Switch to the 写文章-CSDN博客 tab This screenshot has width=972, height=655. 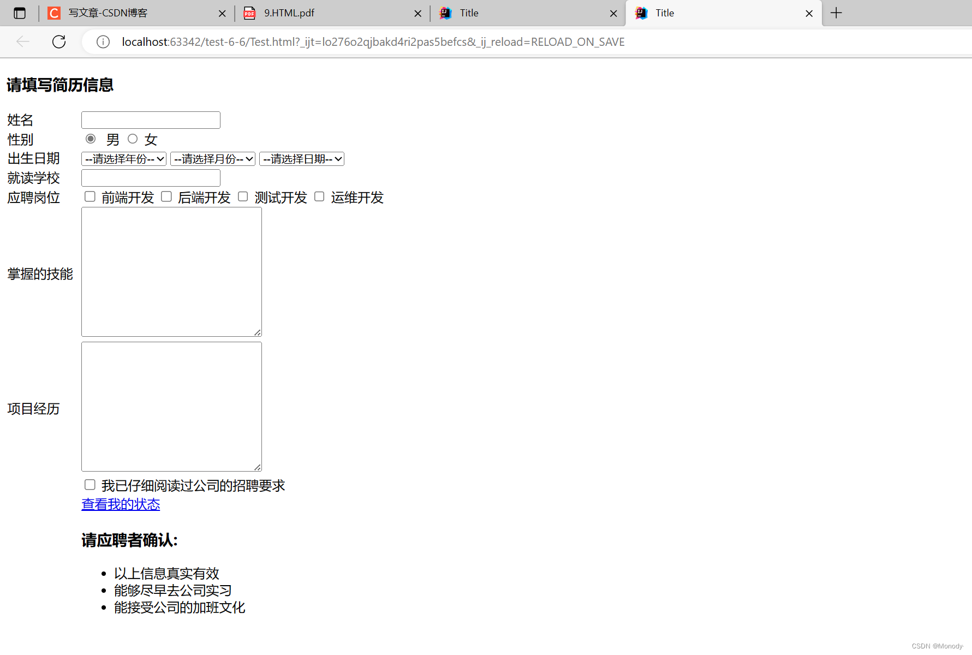136,13
